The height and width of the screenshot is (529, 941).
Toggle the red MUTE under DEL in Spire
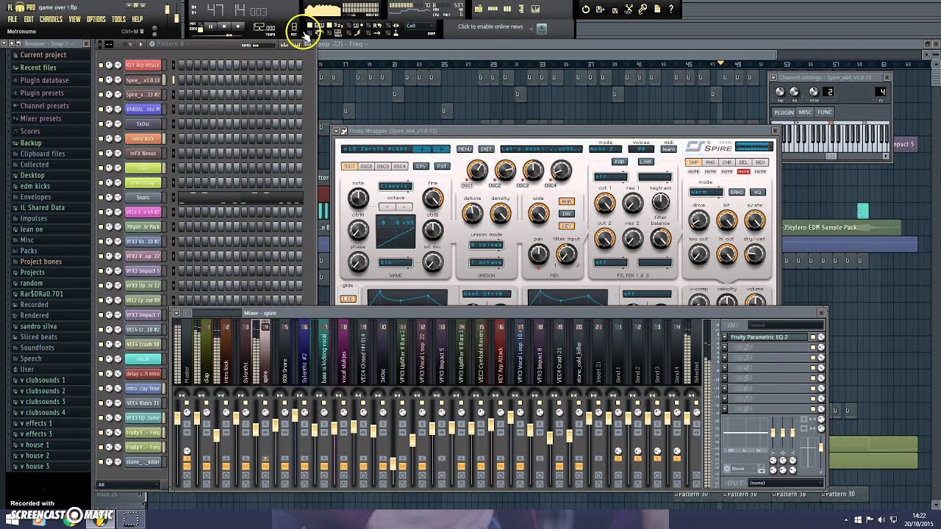coord(743,171)
